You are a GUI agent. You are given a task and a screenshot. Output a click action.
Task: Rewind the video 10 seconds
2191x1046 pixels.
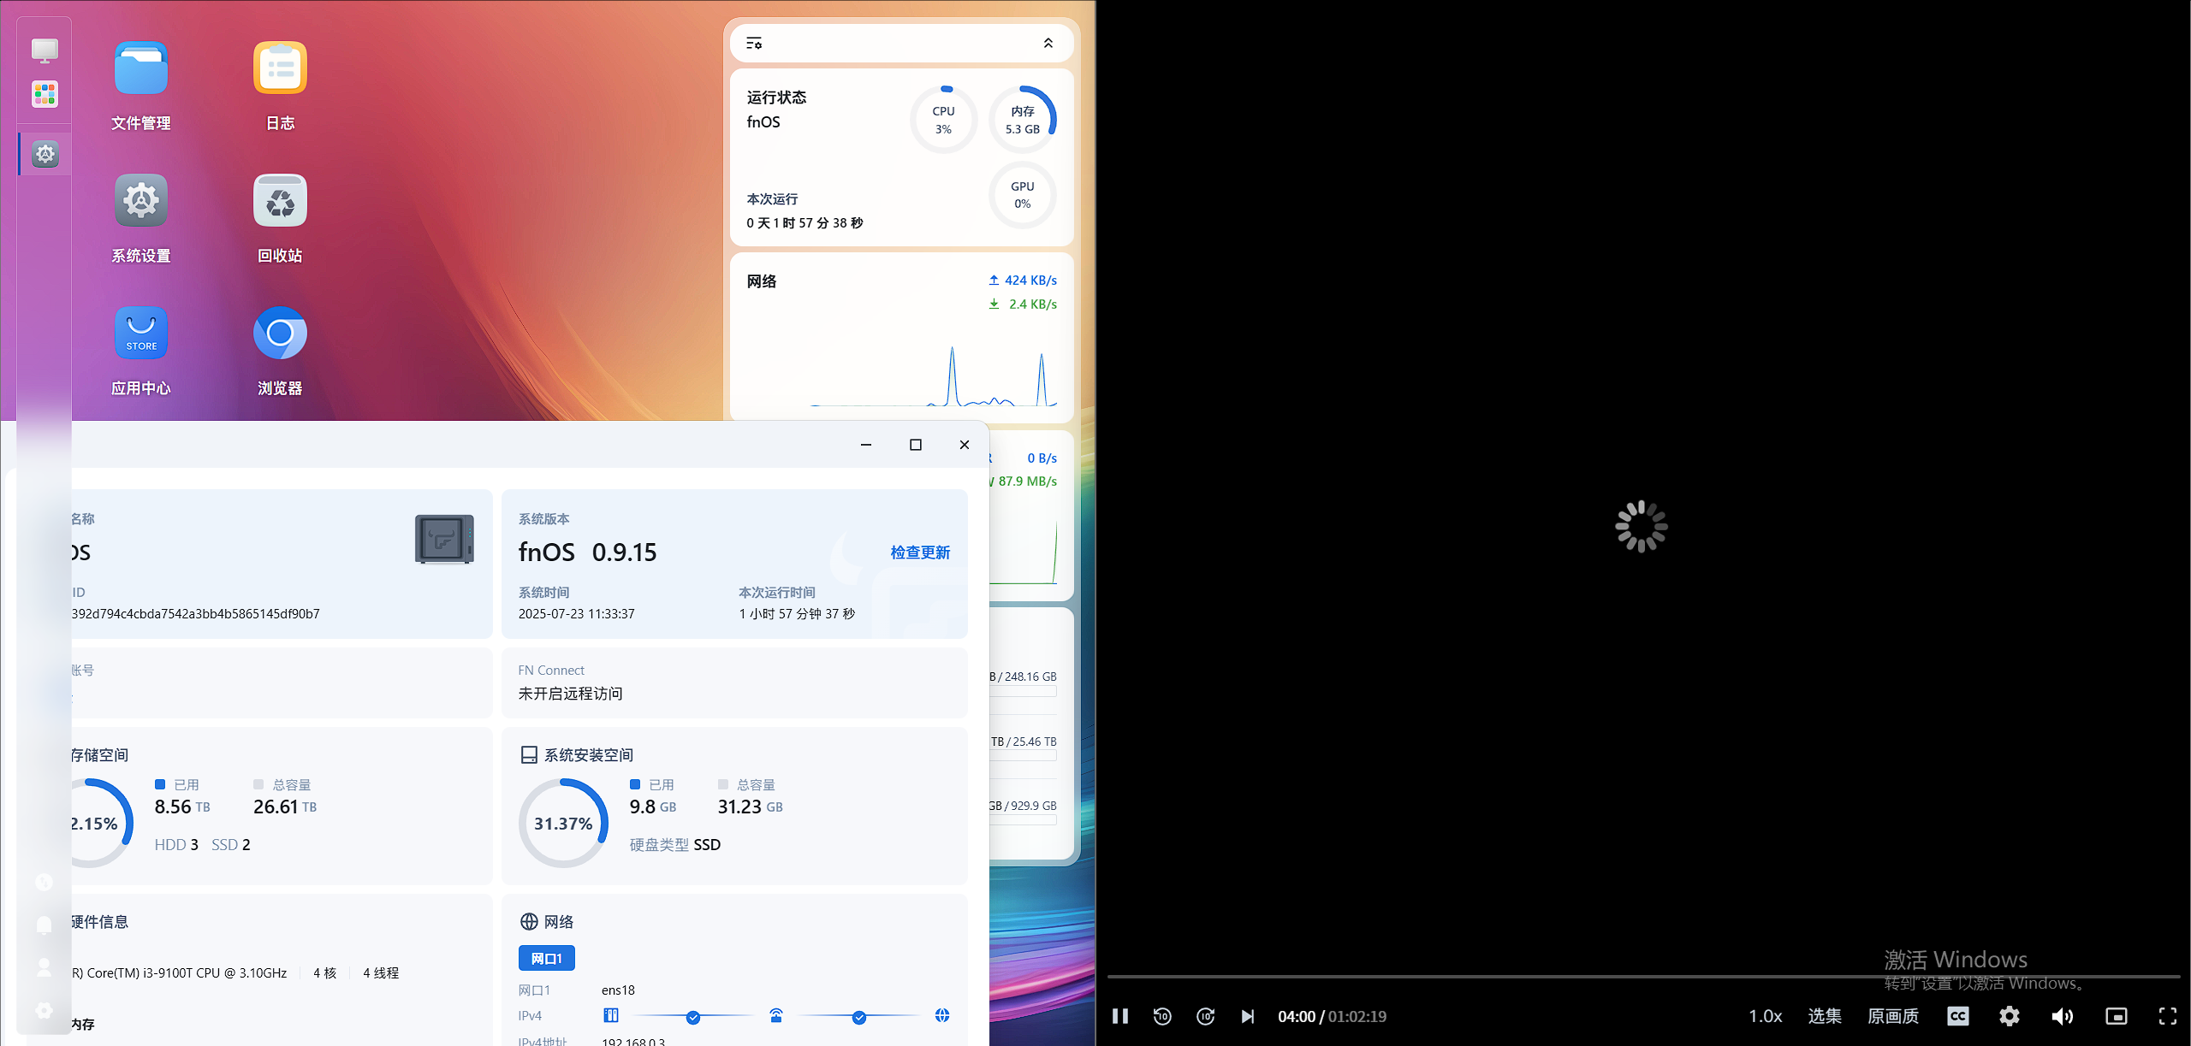[x=1162, y=1016]
